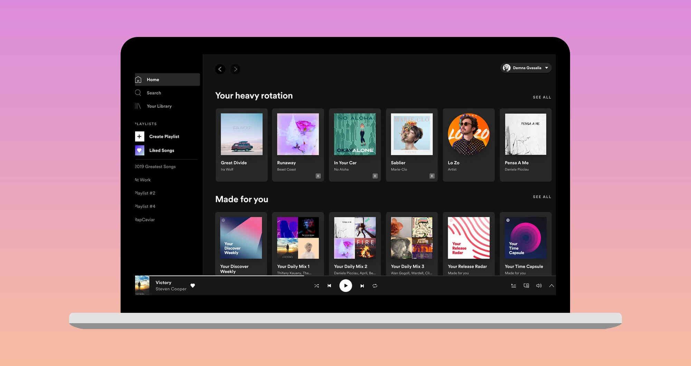Open the At Work playlist
This screenshot has width=691, height=366.
click(142, 180)
